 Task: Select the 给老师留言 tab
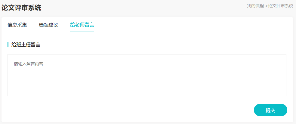pyautogui.click(x=82, y=25)
